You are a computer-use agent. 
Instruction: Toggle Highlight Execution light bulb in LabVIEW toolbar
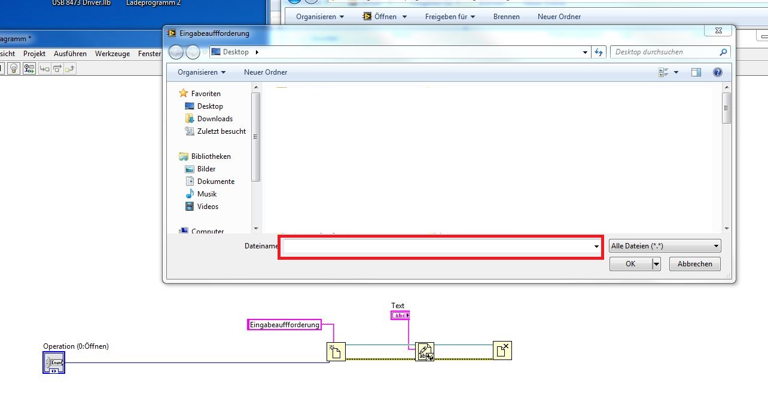click(13, 69)
